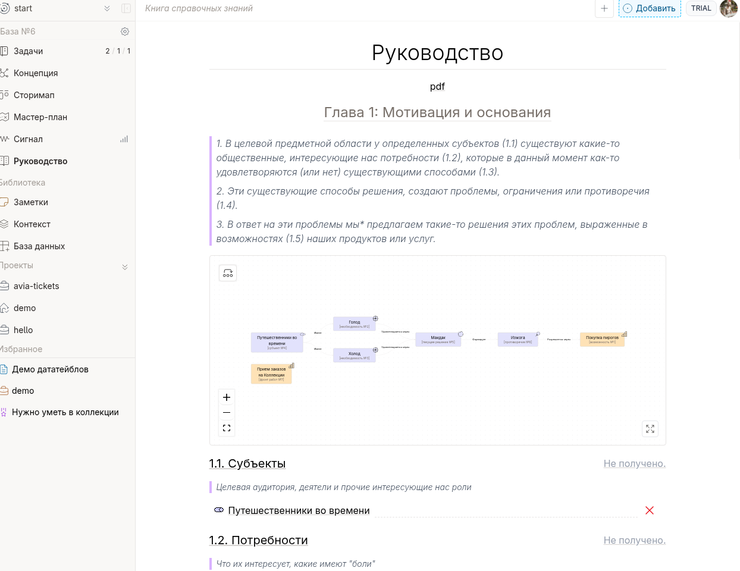Screen dimensions: 740x571
Task: Expand the start workspace dropdown
Action: tap(107, 8)
